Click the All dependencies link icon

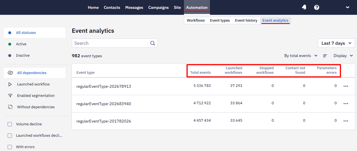pyautogui.click(x=10, y=73)
